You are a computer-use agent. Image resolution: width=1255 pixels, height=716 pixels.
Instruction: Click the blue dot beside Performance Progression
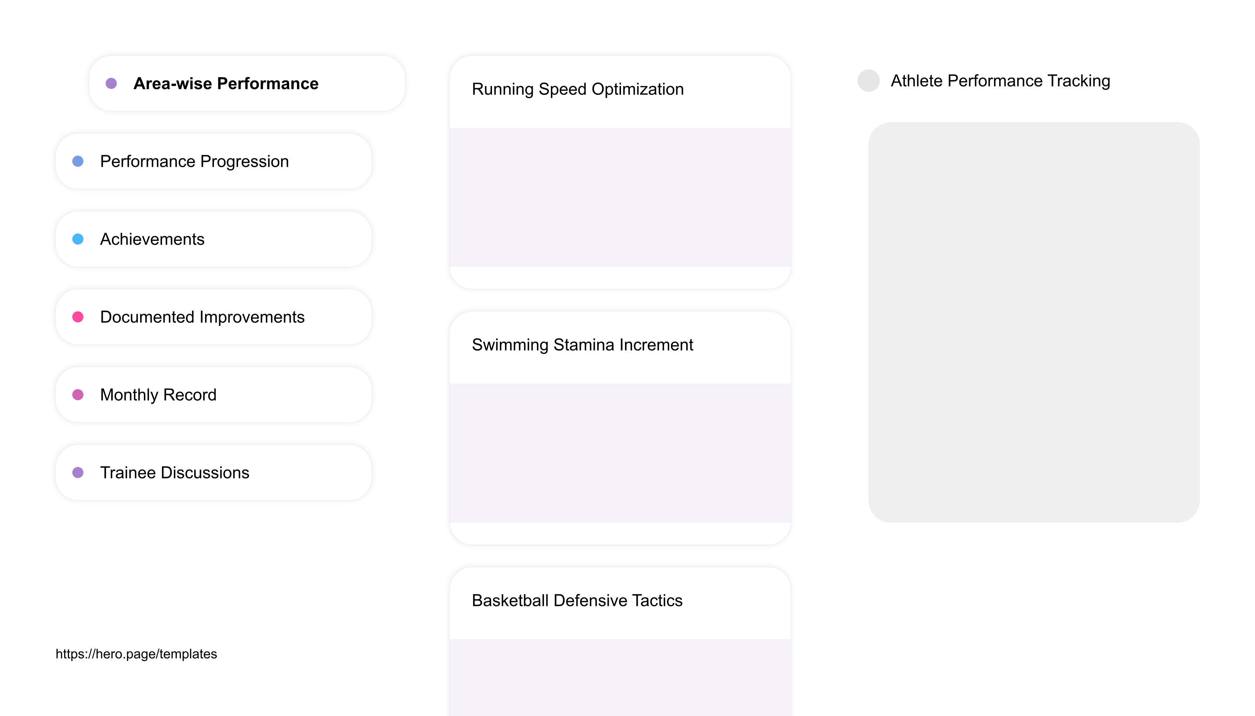pos(78,161)
